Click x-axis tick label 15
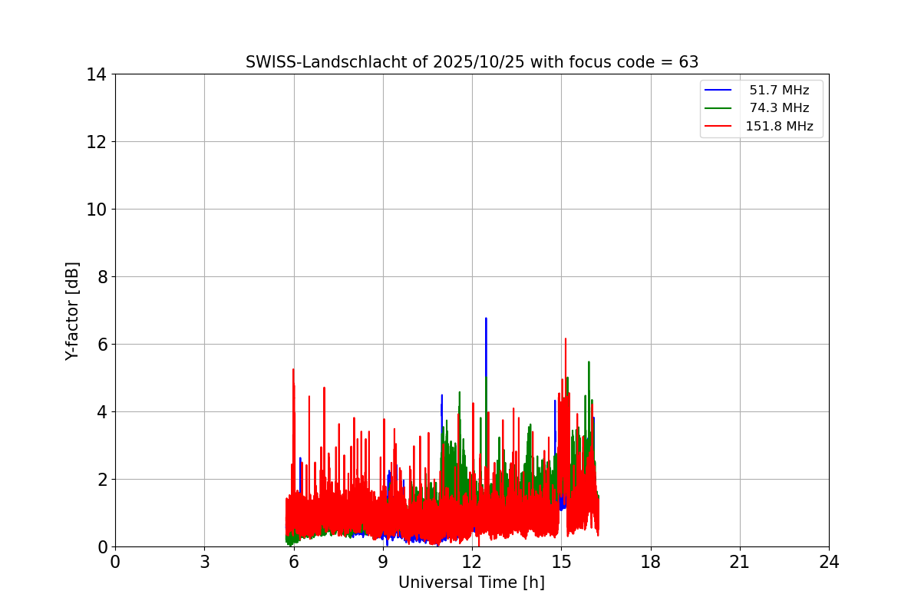 (x=561, y=562)
